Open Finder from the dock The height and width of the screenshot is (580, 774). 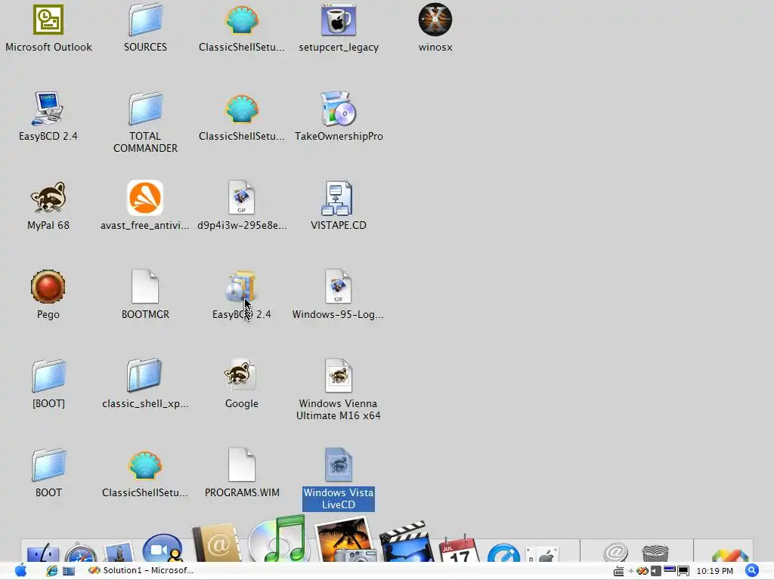(43, 553)
